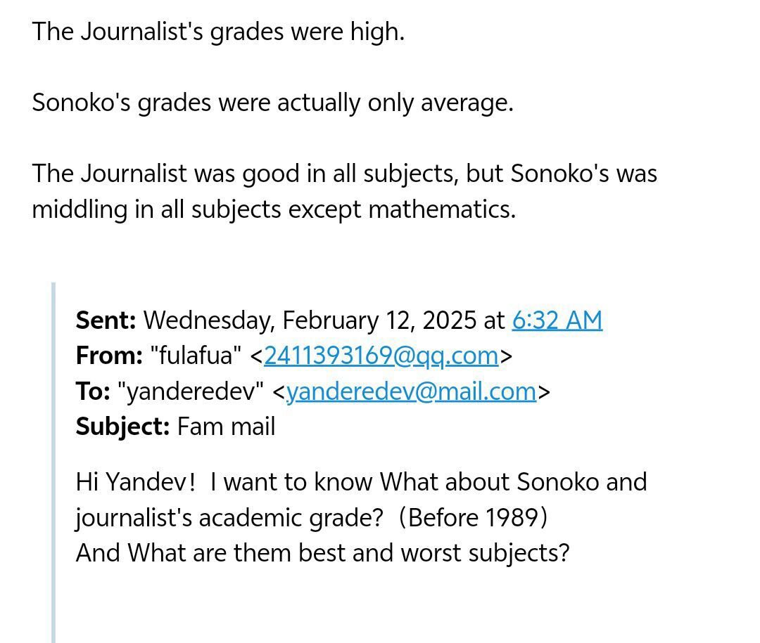Click the bold "To:" label
The height and width of the screenshot is (643, 760).
pyautogui.click(x=93, y=391)
